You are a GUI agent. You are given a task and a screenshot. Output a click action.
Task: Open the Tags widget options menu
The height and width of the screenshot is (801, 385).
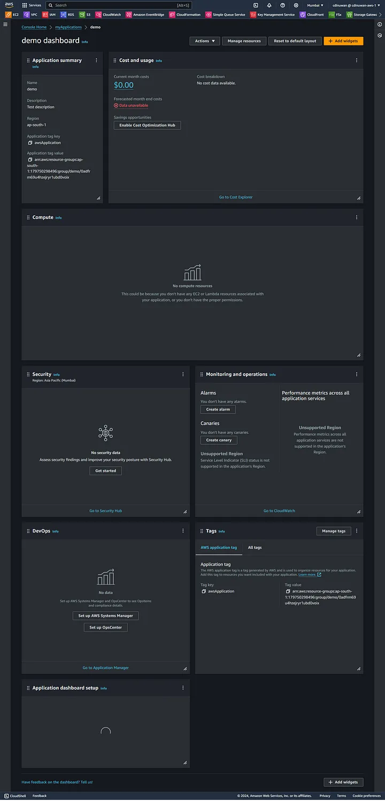tap(357, 531)
